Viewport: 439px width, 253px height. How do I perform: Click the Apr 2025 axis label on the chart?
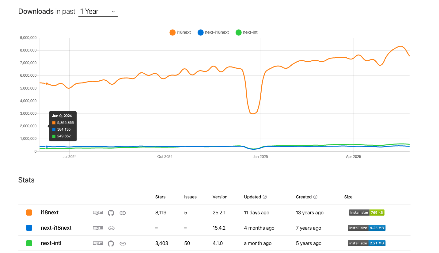(353, 157)
